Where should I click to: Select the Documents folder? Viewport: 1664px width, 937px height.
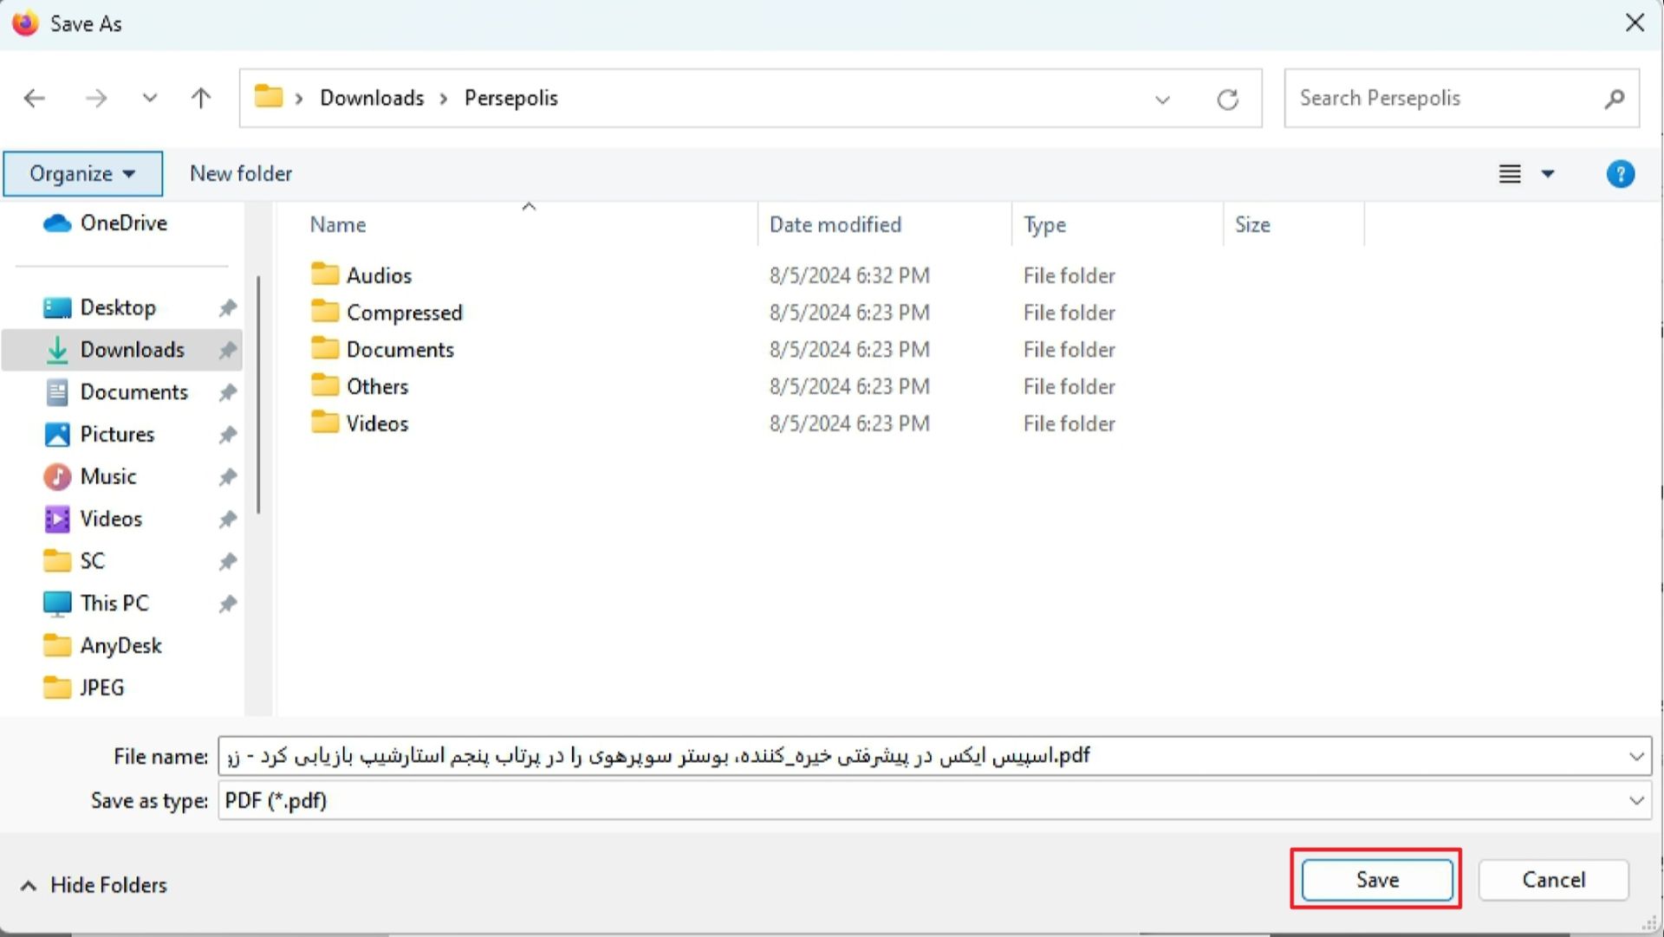click(400, 349)
